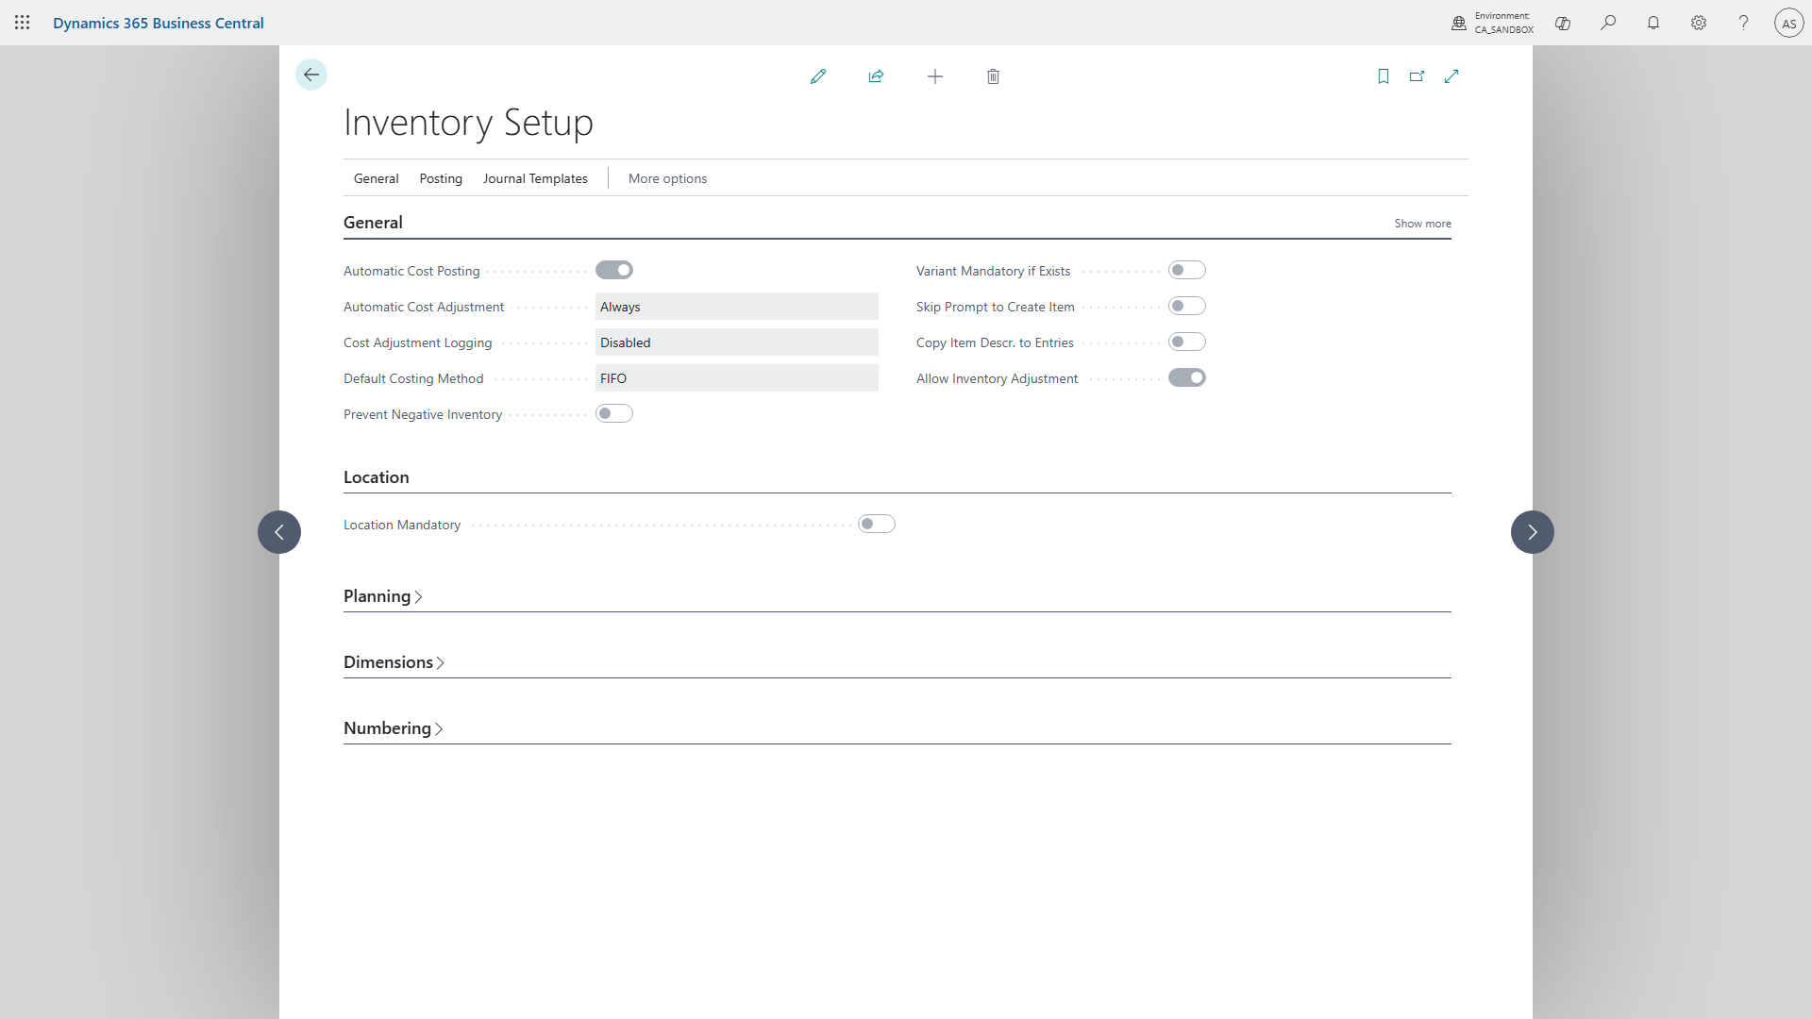Open page in a new window icon

point(1417,76)
